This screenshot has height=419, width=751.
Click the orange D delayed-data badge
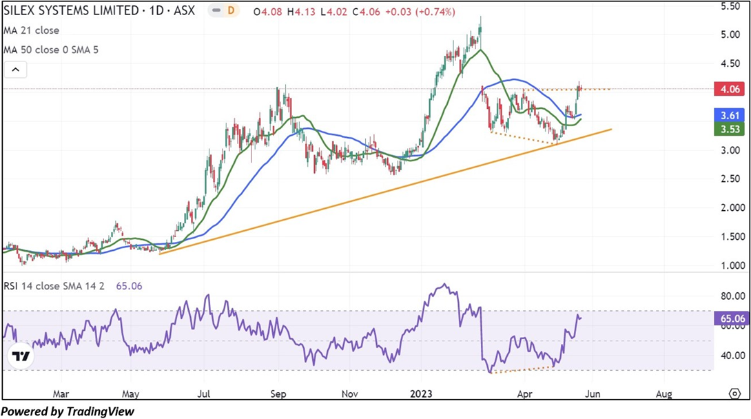(x=231, y=12)
